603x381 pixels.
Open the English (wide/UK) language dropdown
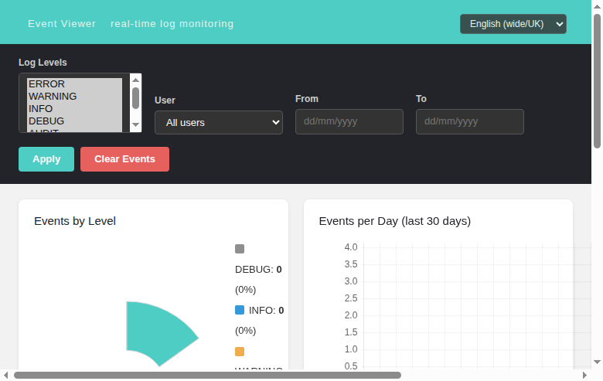click(513, 24)
